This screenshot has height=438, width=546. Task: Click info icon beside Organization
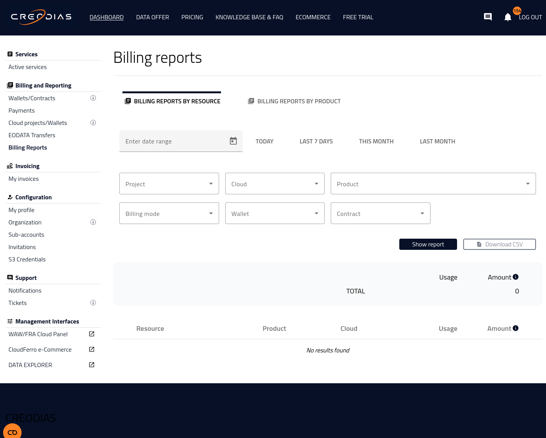point(93,222)
